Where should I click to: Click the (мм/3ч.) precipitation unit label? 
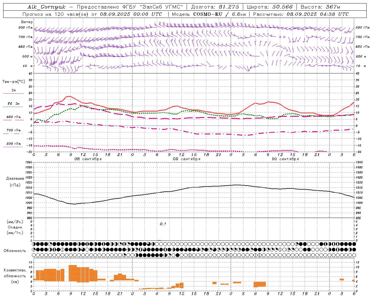pyautogui.click(x=15, y=222)
